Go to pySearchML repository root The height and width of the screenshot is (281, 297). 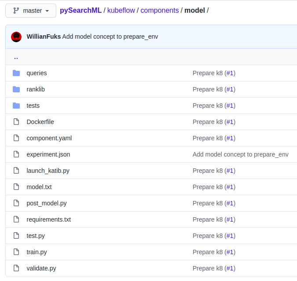pyautogui.click(x=81, y=10)
